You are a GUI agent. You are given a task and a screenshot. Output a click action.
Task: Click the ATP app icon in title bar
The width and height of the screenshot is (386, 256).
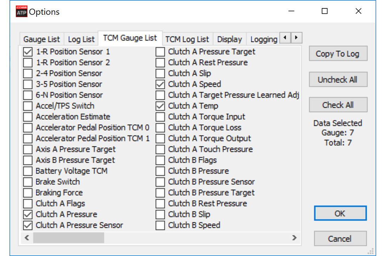point(21,11)
